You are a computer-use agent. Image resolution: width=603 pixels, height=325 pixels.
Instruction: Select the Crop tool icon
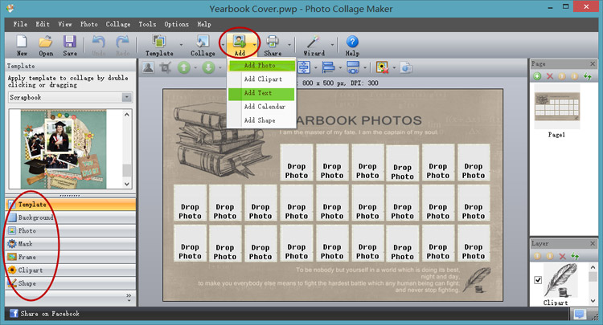166,68
